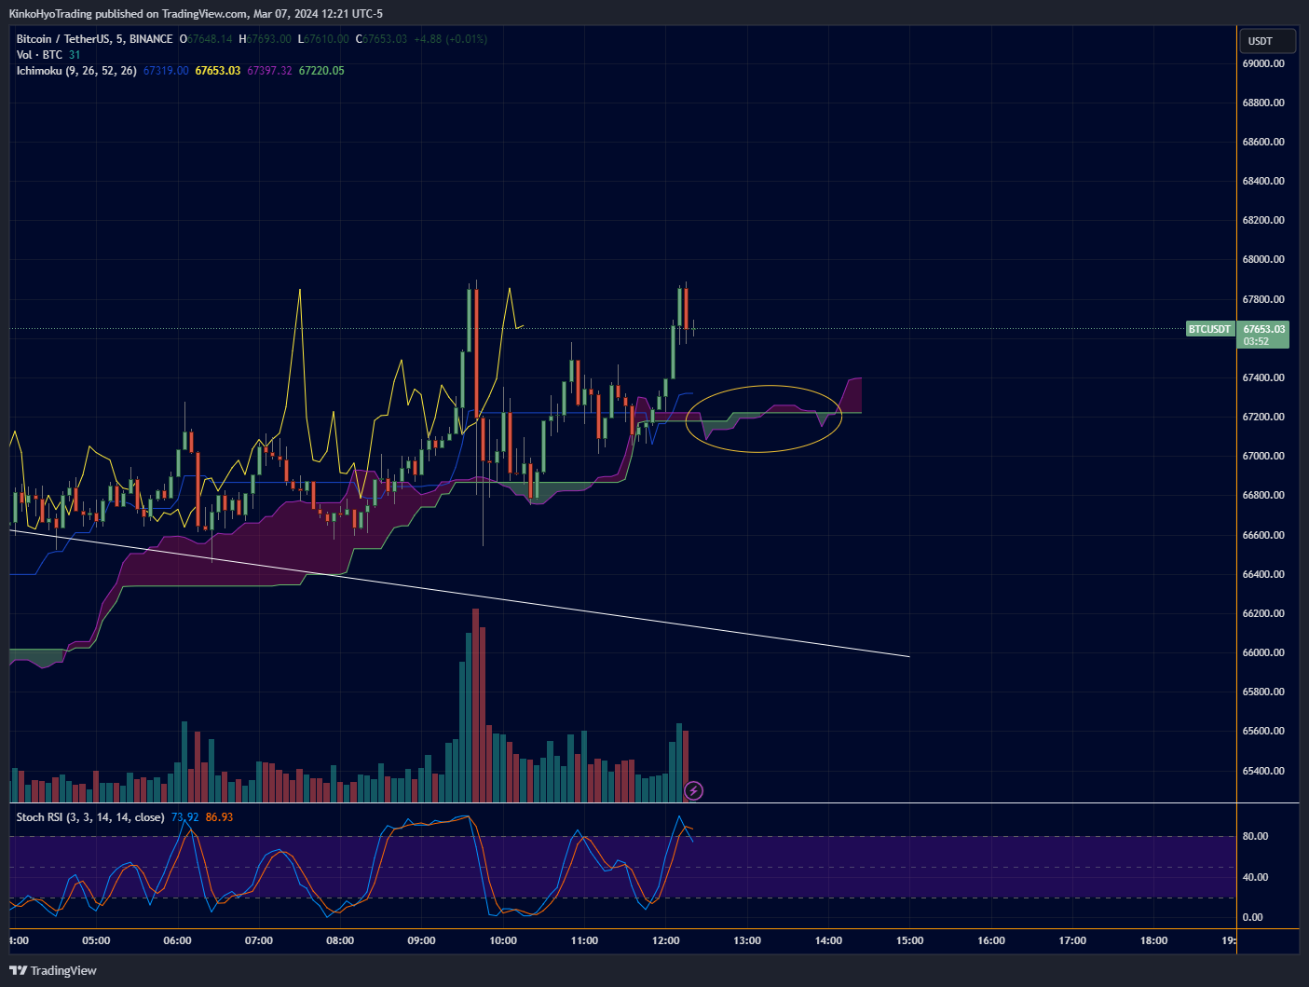Click the 68000.00 price axis label
Image resolution: width=1309 pixels, height=987 pixels.
pyautogui.click(x=1263, y=259)
